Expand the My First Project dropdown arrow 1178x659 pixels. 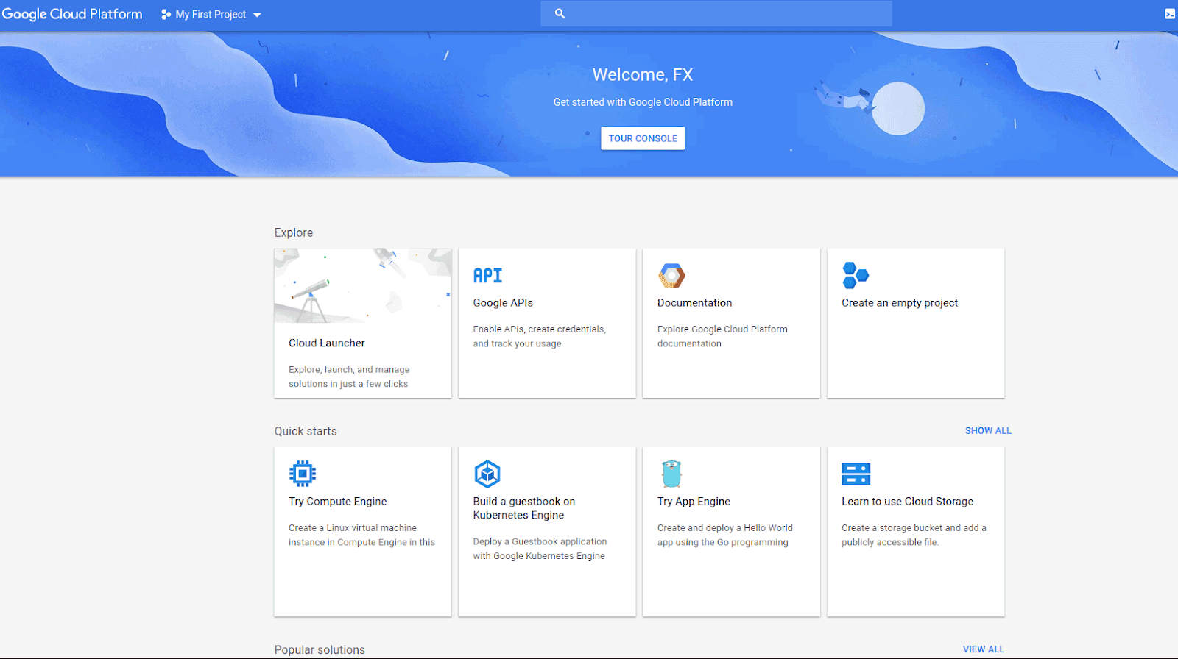click(257, 15)
